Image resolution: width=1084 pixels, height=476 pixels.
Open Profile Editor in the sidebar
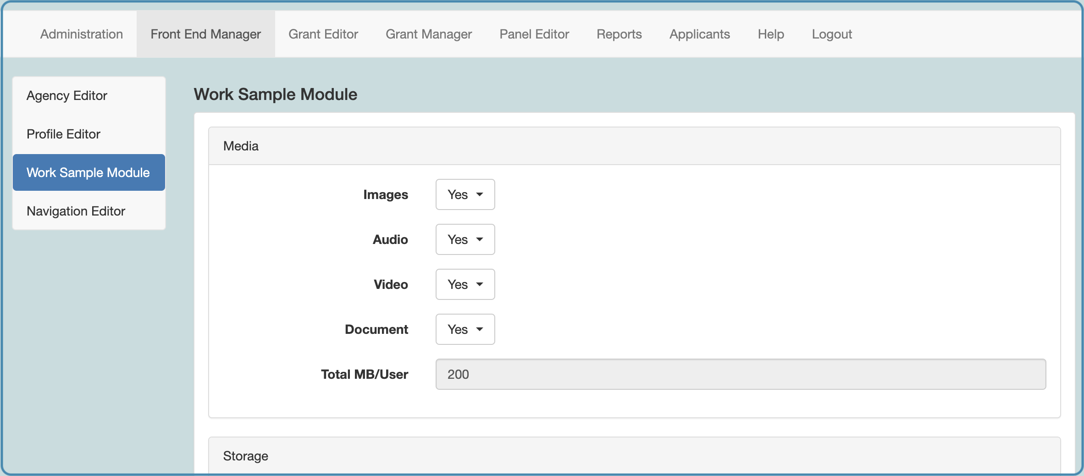(x=89, y=134)
